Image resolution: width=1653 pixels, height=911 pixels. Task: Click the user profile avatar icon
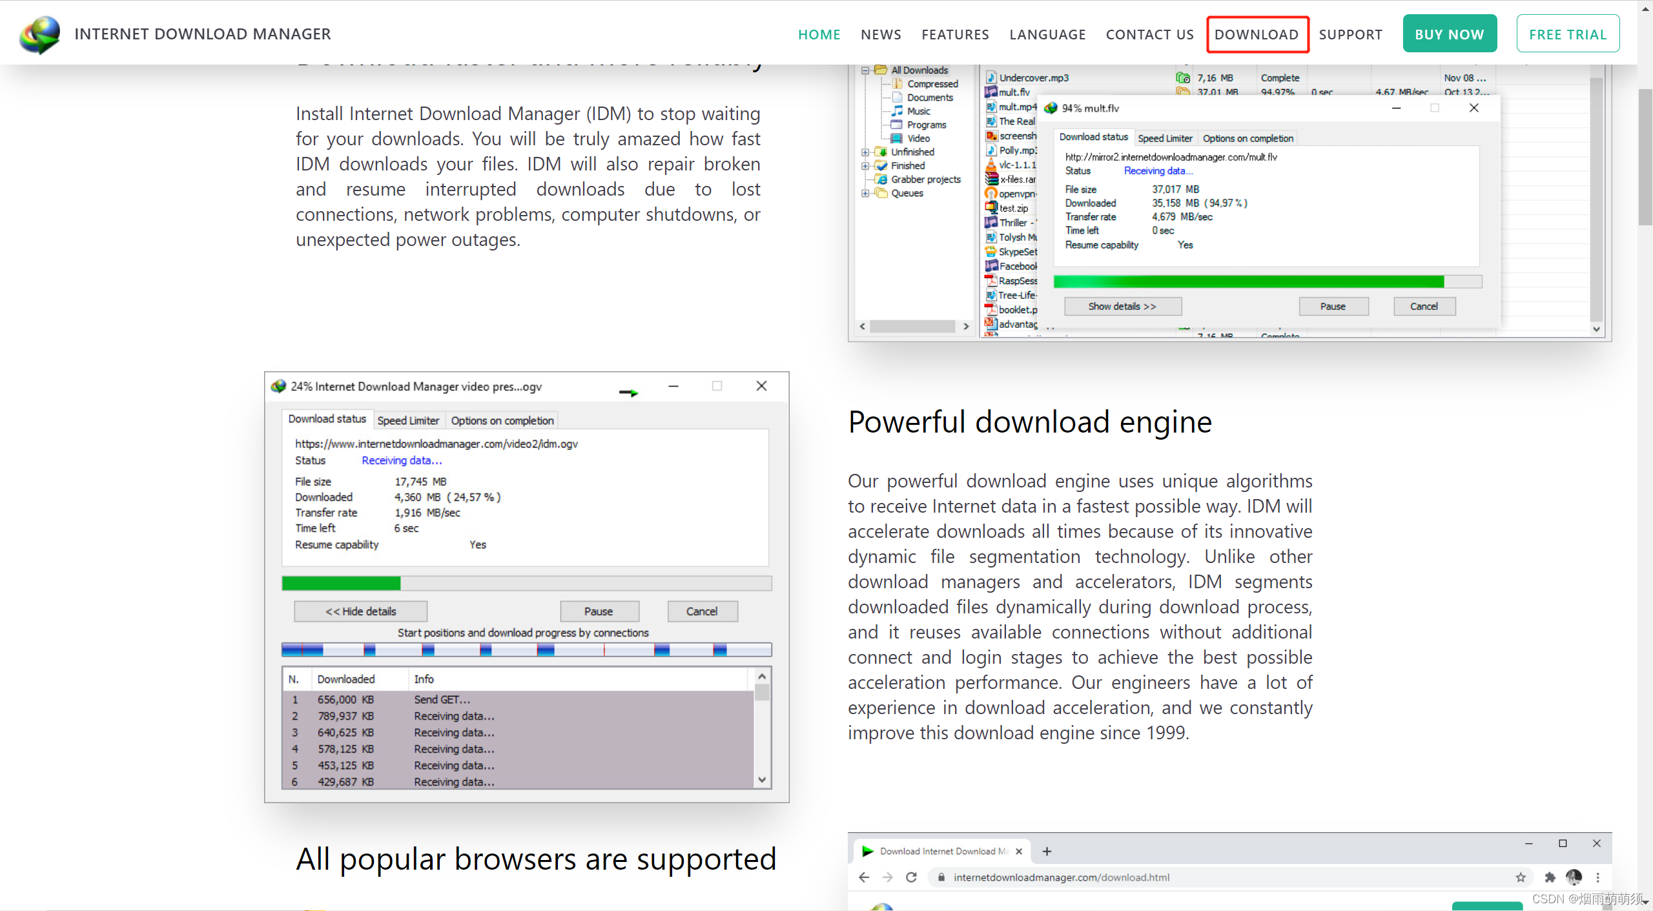point(1574,877)
